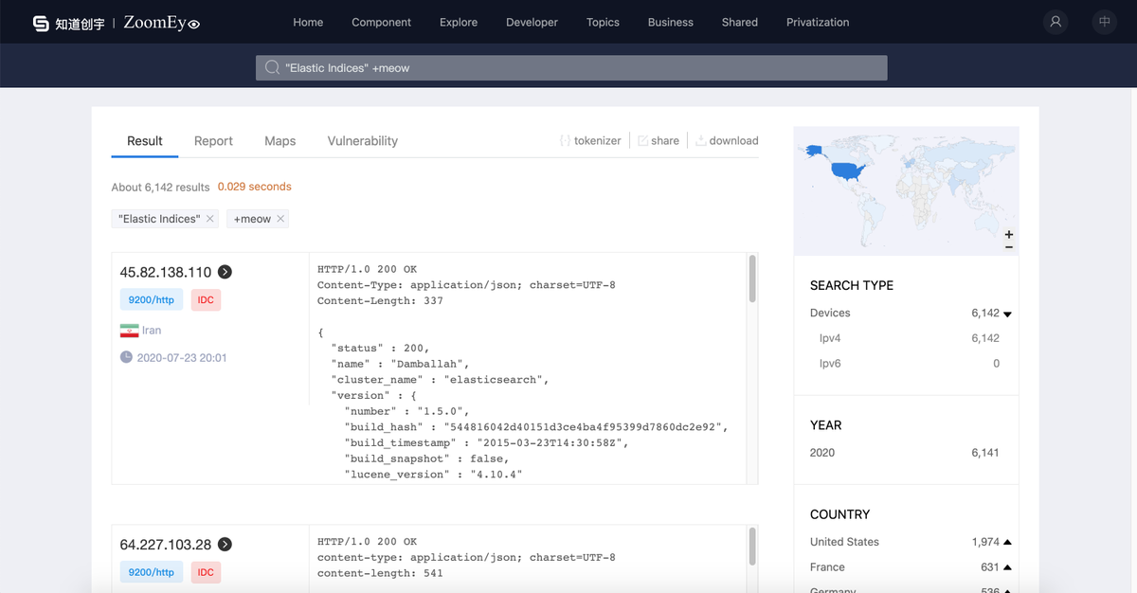
Task: Zoom out on the world map
Action: click(x=1008, y=247)
